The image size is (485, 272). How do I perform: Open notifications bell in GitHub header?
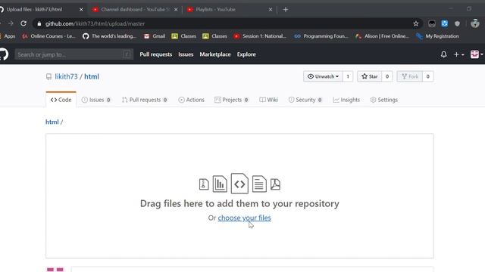coord(443,54)
